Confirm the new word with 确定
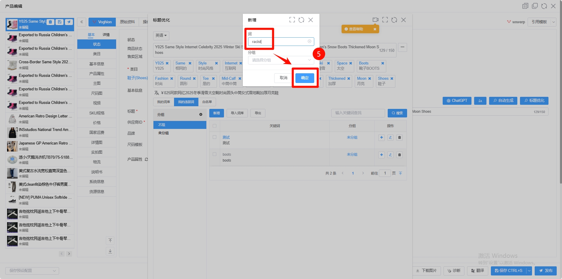Image resolution: width=562 pixels, height=279 pixels. point(305,78)
